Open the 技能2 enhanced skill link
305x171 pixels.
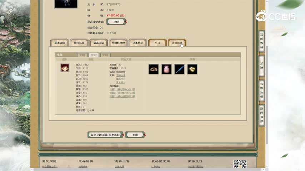(x=122, y=93)
